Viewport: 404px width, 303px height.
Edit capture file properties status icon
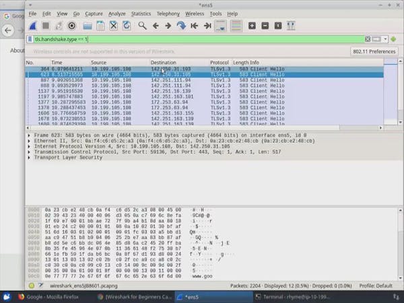40,285
